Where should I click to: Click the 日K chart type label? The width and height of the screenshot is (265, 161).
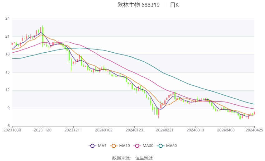(174, 5)
